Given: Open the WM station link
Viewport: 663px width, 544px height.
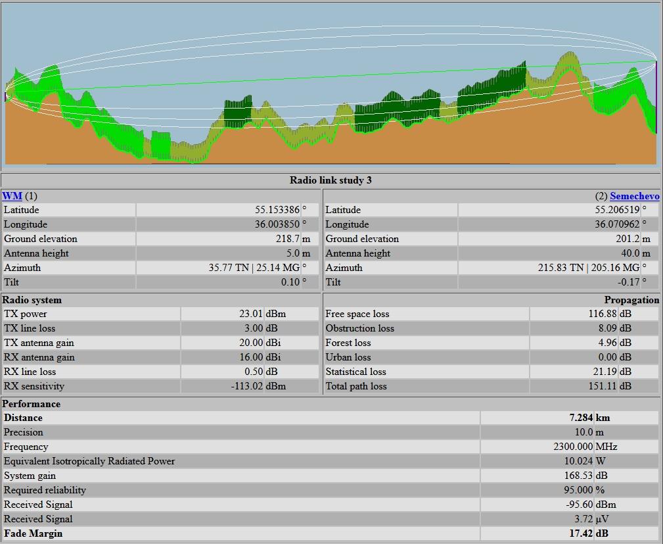Looking at the screenshot, I should [x=12, y=196].
